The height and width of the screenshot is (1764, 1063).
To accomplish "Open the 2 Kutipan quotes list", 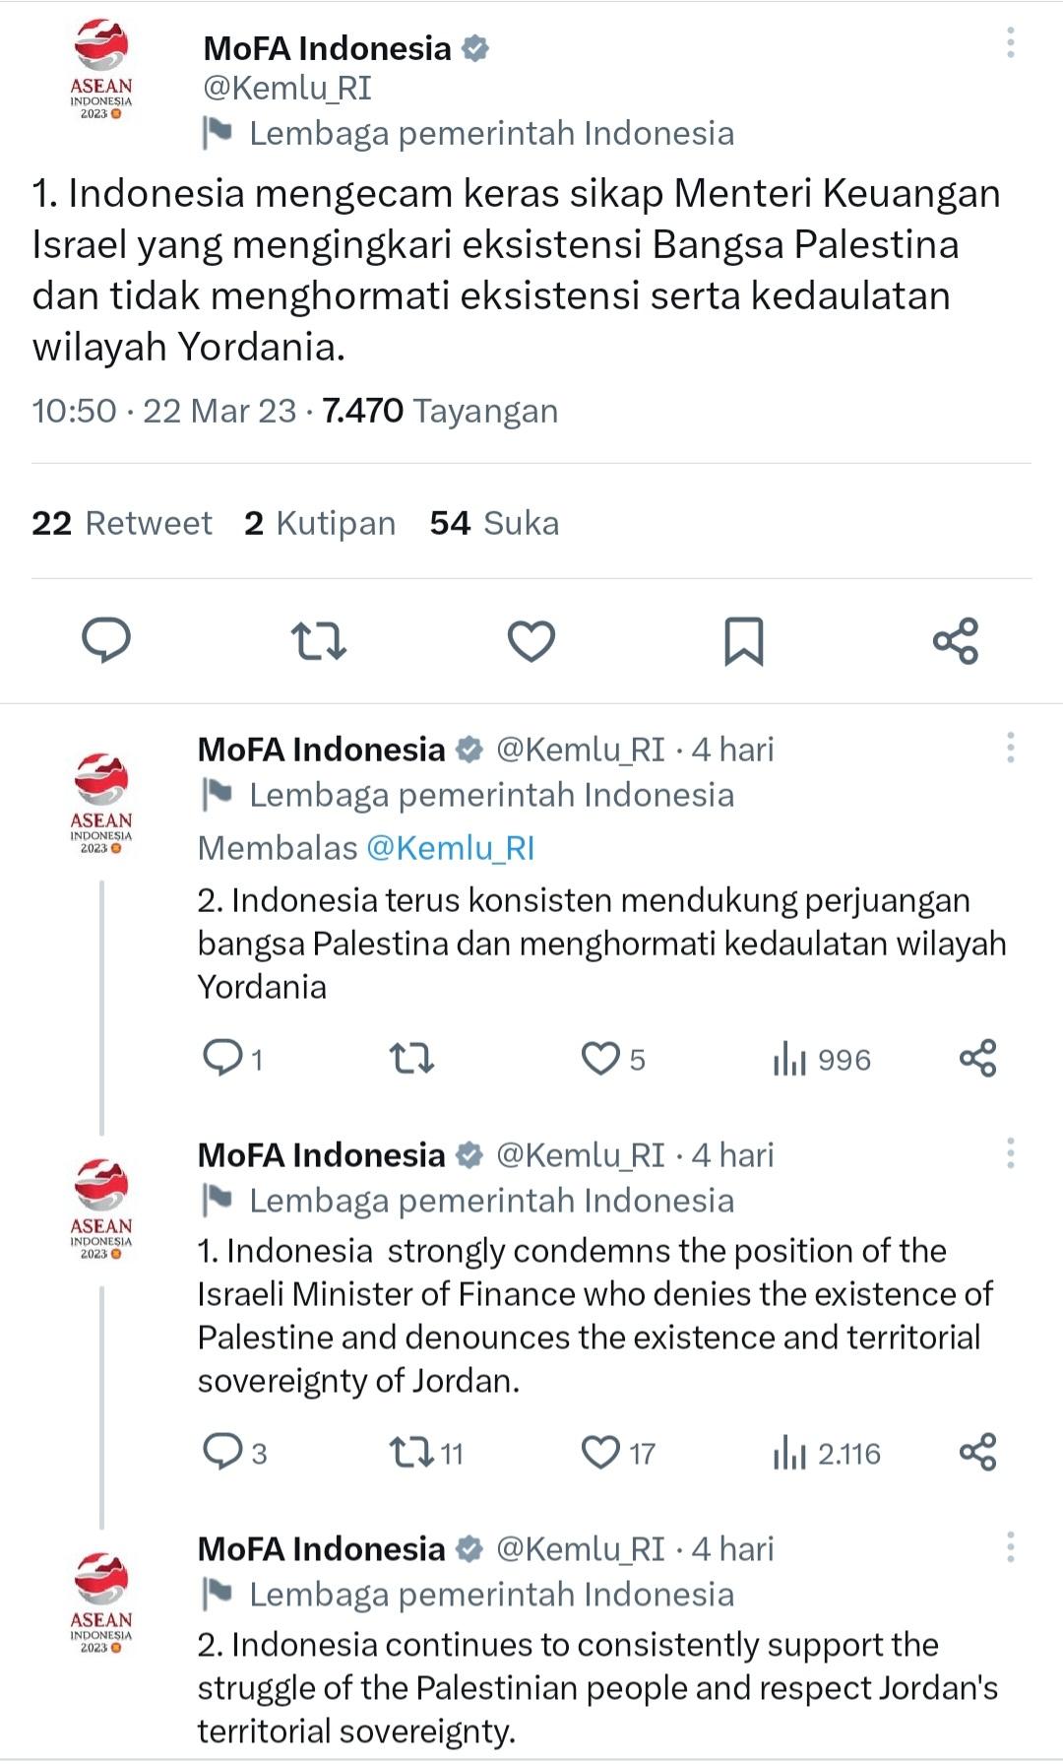I will pyautogui.click(x=320, y=523).
